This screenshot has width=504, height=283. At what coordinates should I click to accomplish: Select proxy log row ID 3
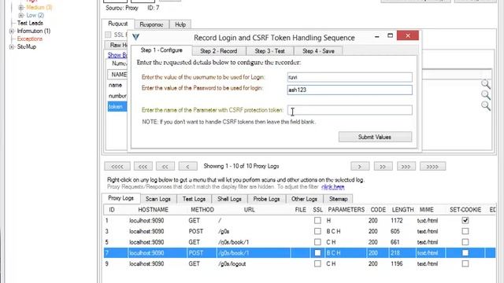coord(299,231)
